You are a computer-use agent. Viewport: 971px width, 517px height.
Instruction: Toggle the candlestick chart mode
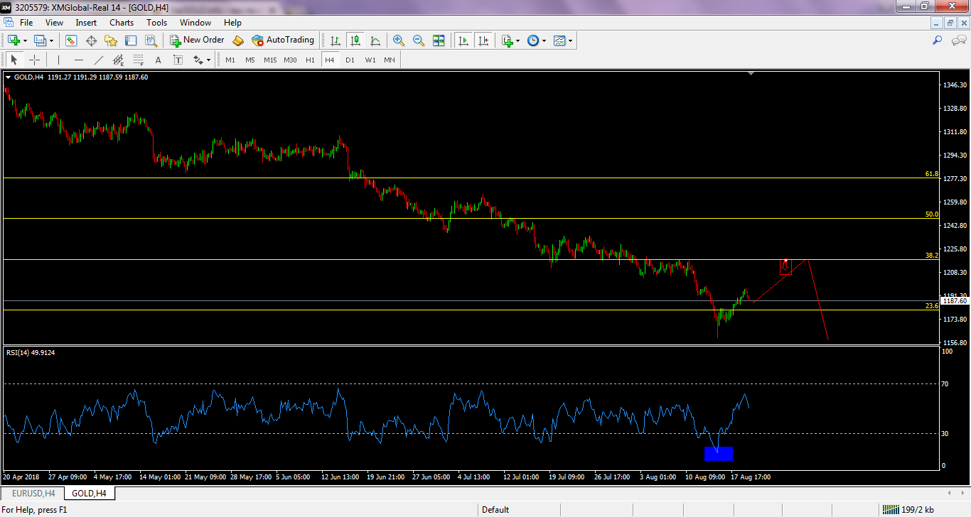point(355,40)
